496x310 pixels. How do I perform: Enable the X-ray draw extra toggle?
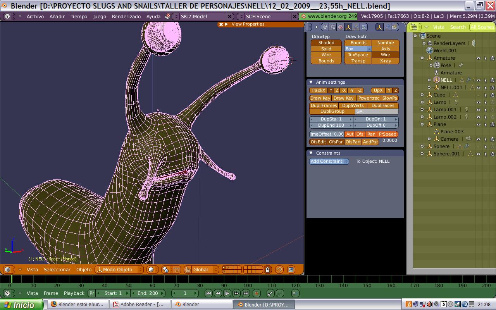point(386,61)
